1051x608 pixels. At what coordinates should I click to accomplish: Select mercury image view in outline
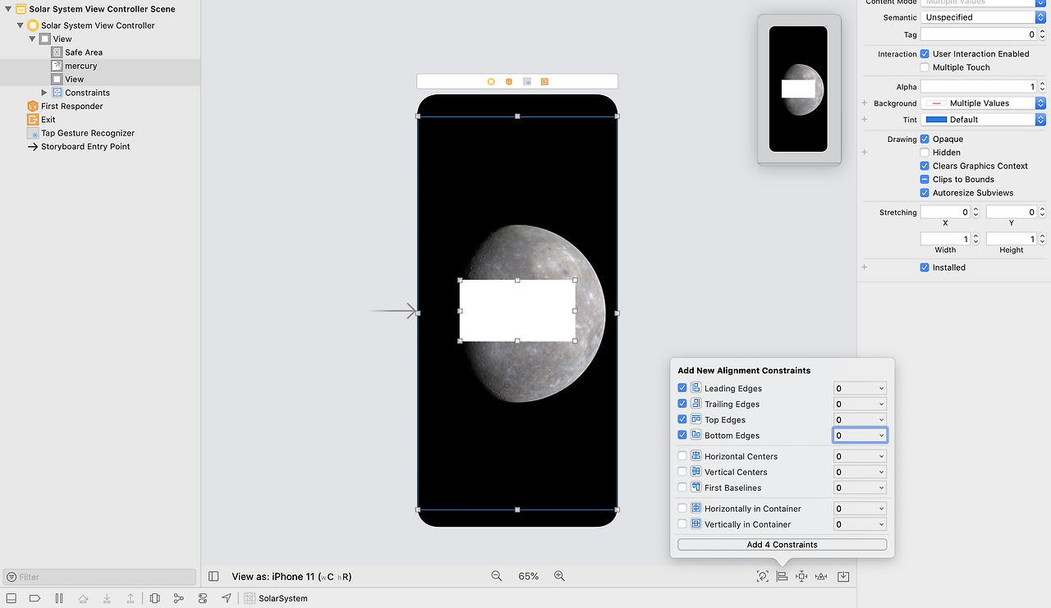tap(81, 66)
